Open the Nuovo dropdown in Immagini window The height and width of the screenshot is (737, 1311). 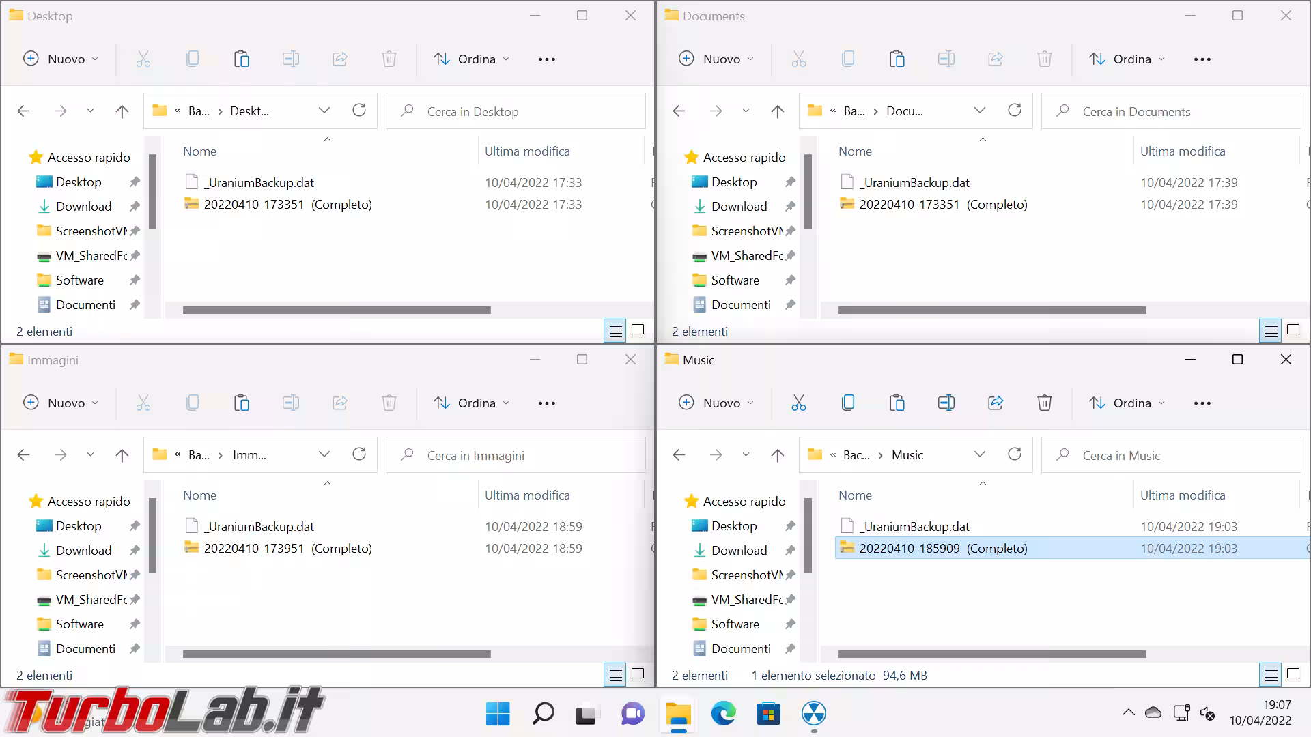61,403
